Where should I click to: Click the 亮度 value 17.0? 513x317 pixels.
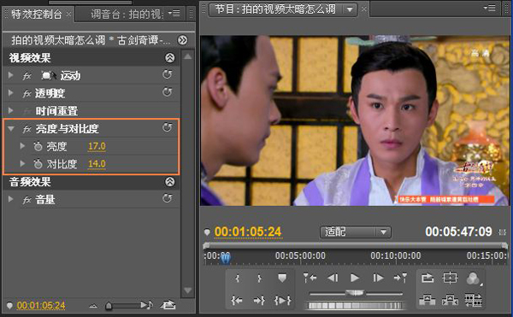coord(97,146)
